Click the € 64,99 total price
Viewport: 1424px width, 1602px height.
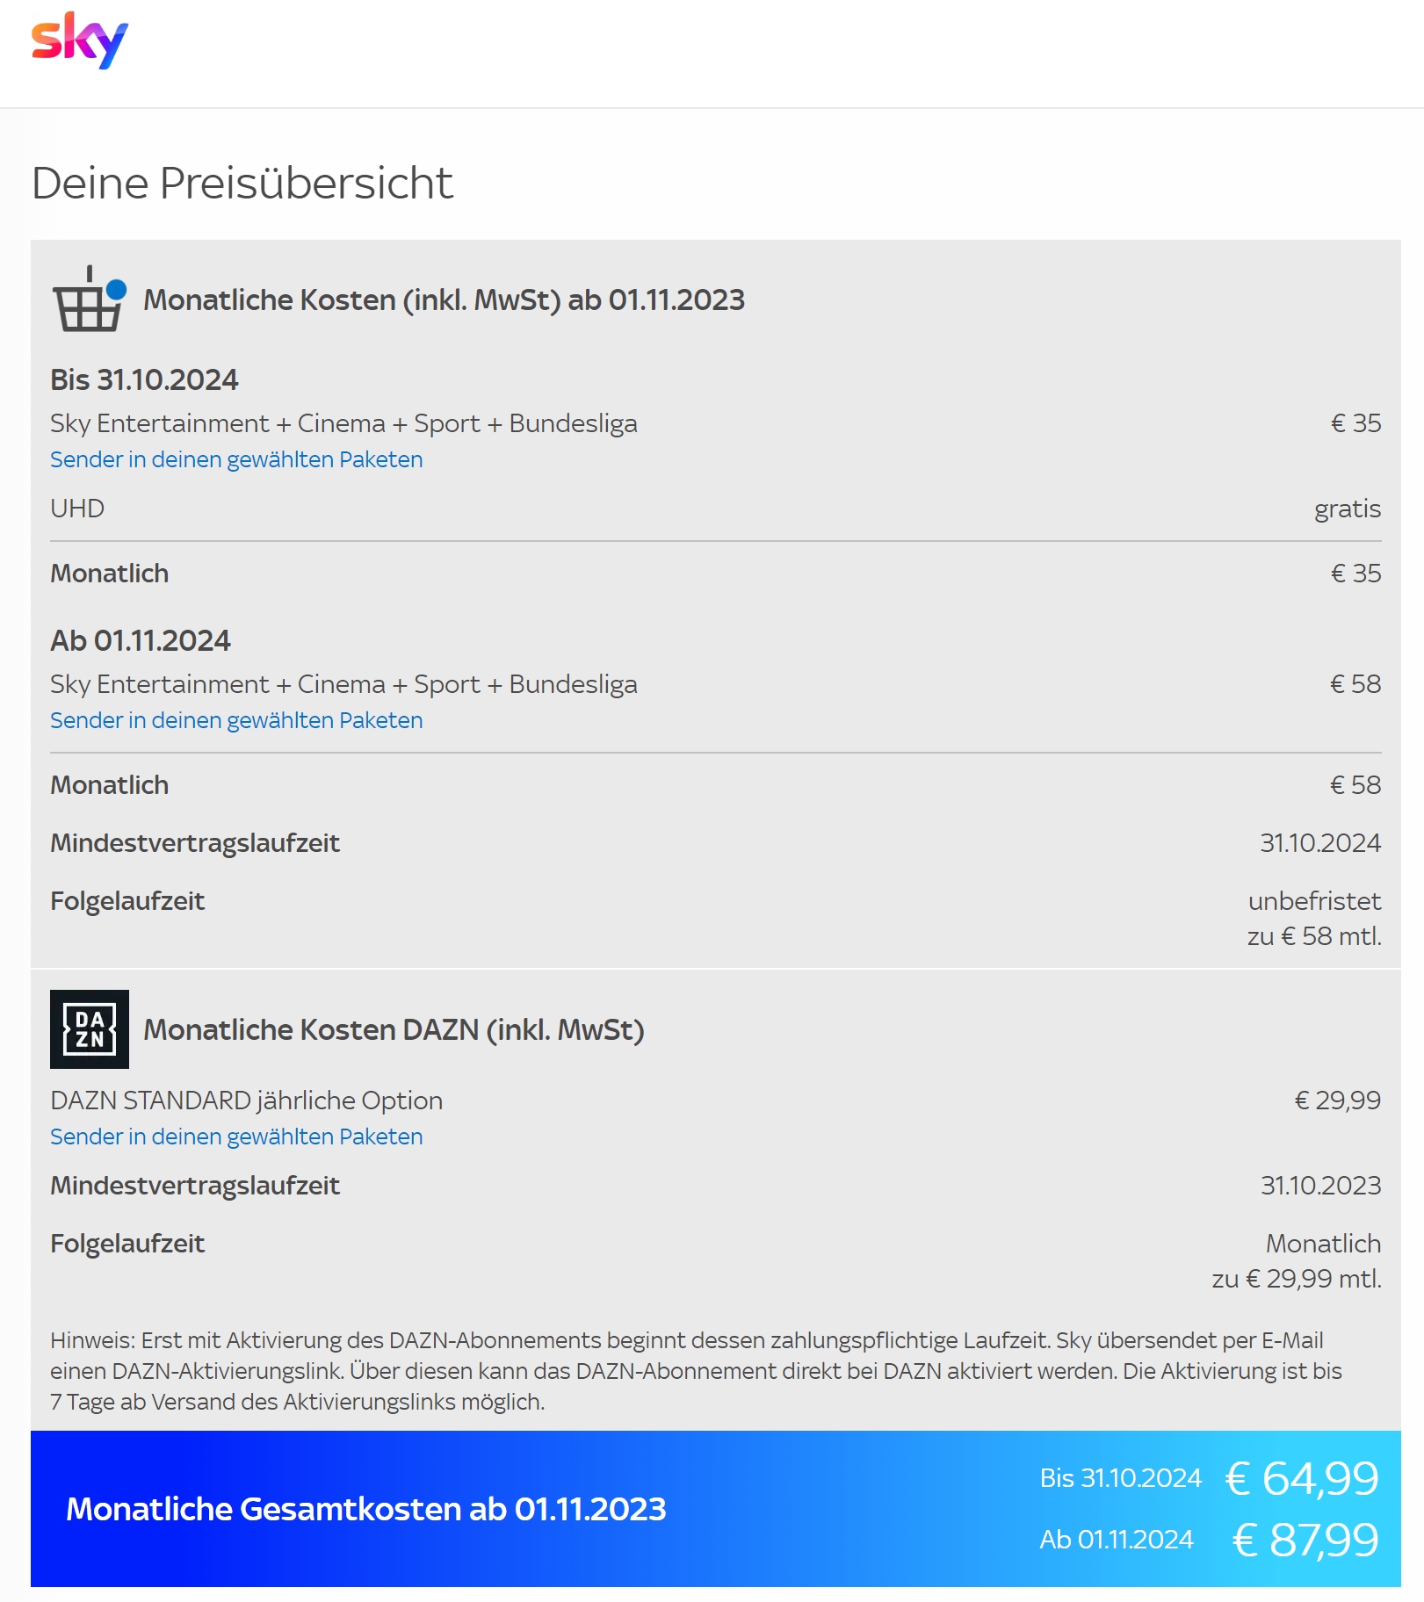tap(1302, 1478)
